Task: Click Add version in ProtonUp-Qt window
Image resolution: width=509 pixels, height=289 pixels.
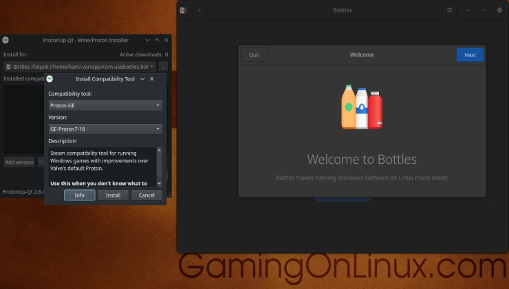Action: tap(19, 162)
